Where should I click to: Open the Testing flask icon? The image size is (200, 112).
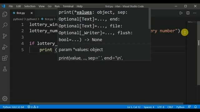coord(5,69)
